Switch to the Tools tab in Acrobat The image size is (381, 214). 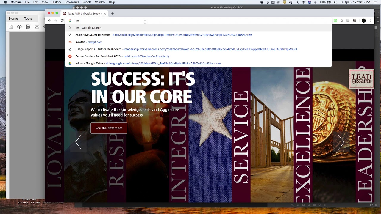click(x=28, y=18)
